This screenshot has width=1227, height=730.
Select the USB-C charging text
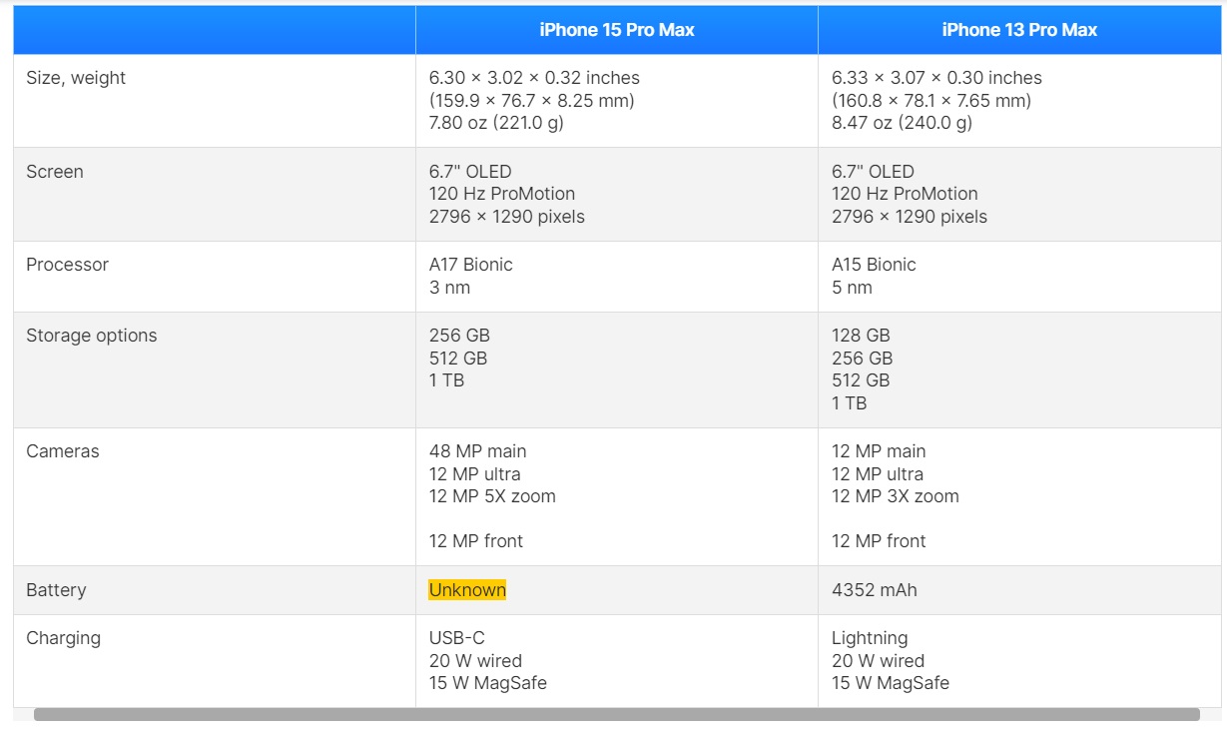(456, 638)
